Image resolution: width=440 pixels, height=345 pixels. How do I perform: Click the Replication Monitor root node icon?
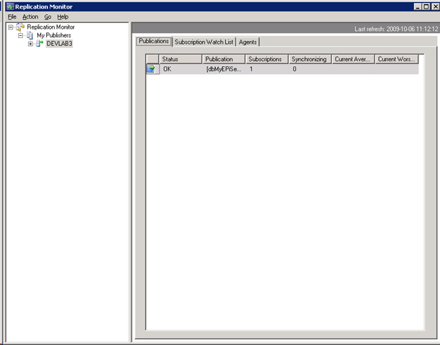point(20,27)
